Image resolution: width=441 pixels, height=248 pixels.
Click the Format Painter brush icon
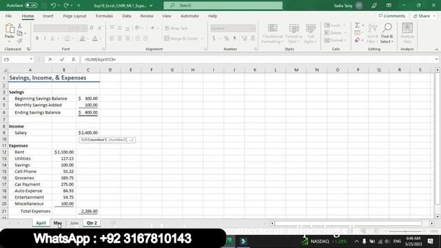coord(20,41)
